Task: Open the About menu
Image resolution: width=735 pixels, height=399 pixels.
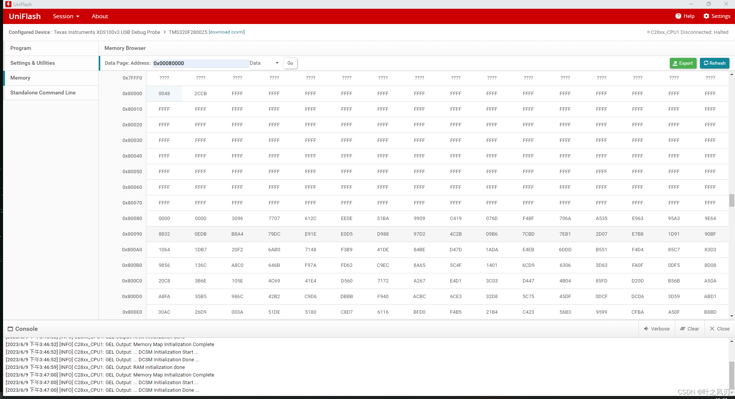Action: (x=100, y=16)
